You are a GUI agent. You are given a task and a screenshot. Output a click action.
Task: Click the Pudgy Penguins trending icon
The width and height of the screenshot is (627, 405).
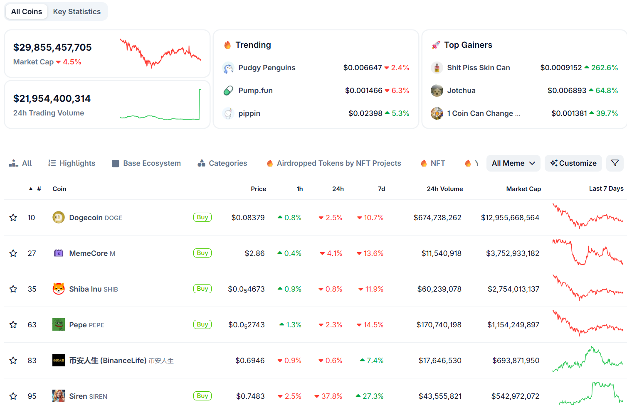[228, 68]
